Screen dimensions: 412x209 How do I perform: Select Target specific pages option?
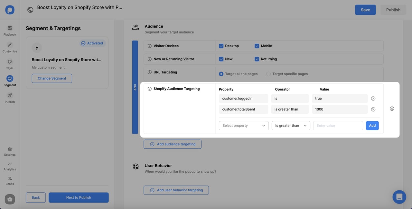pyautogui.click(x=268, y=74)
